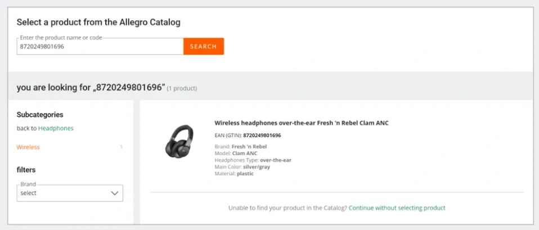Select the Wireless subcategory
Viewport: 539px width, 230px height.
(x=28, y=147)
